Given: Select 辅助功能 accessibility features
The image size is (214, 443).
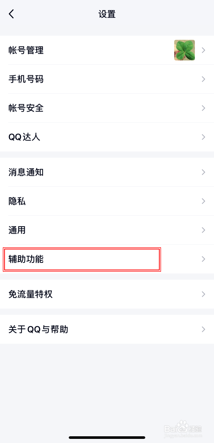Looking at the screenshot, I should tap(26, 259).
